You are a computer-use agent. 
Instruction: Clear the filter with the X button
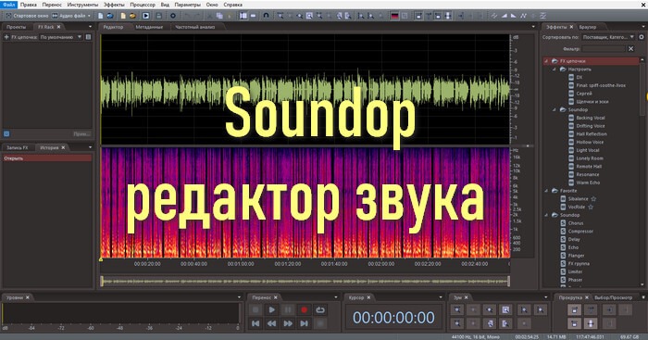[630, 49]
